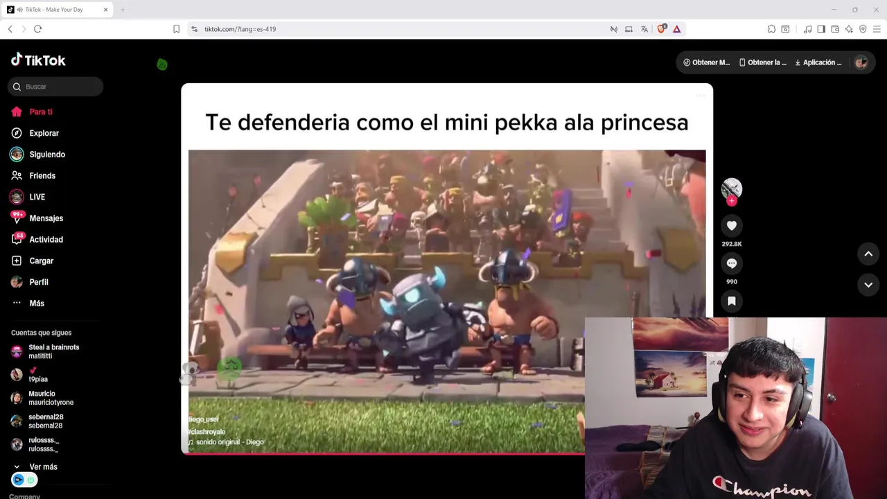Open the t9piaa followed account
This screenshot has height=499, width=887.
coord(30,375)
